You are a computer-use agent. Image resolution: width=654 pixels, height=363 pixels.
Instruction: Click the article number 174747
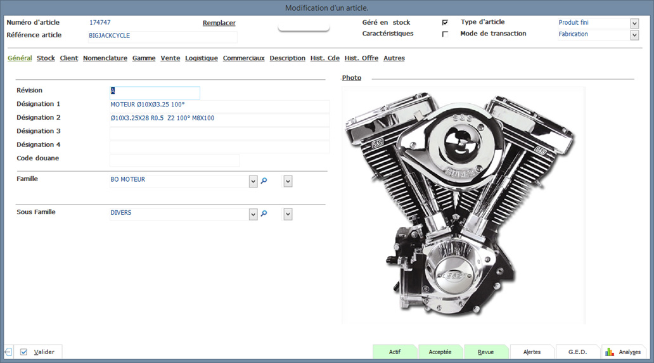[x=100, y=23]
